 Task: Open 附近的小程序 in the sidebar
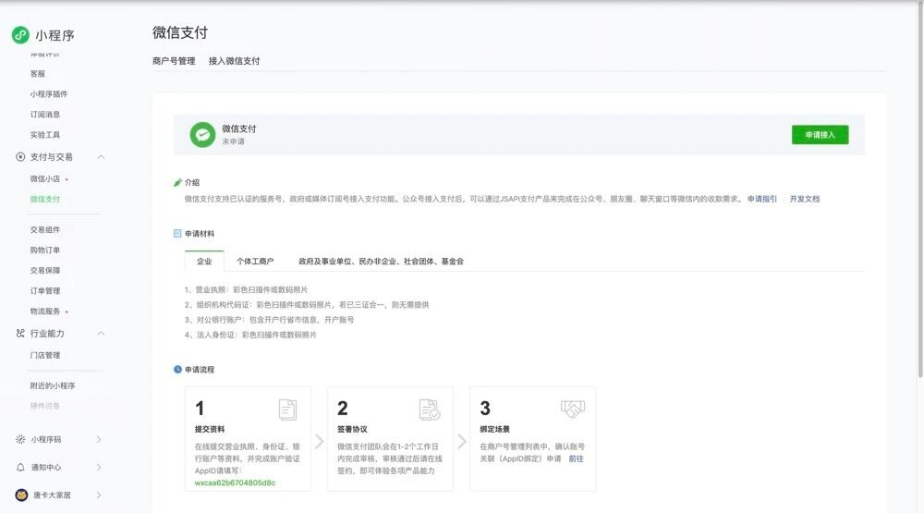point(53,385)
